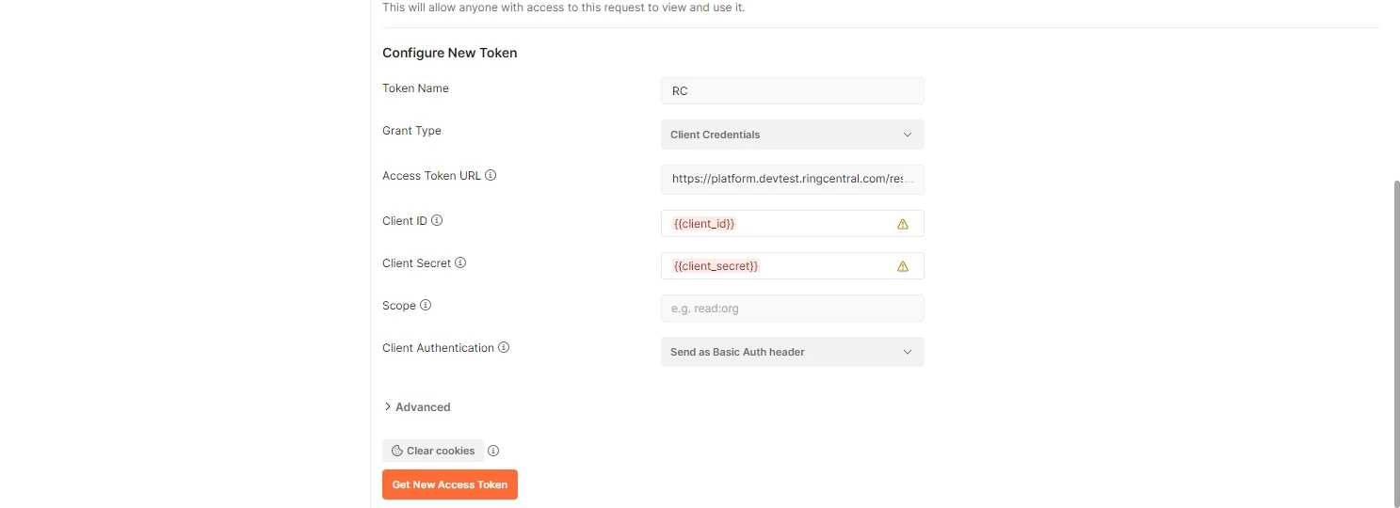This screenshot has width=1400, height=508.
Task: Click info icon next to Access Token URL
Action: 491,175
